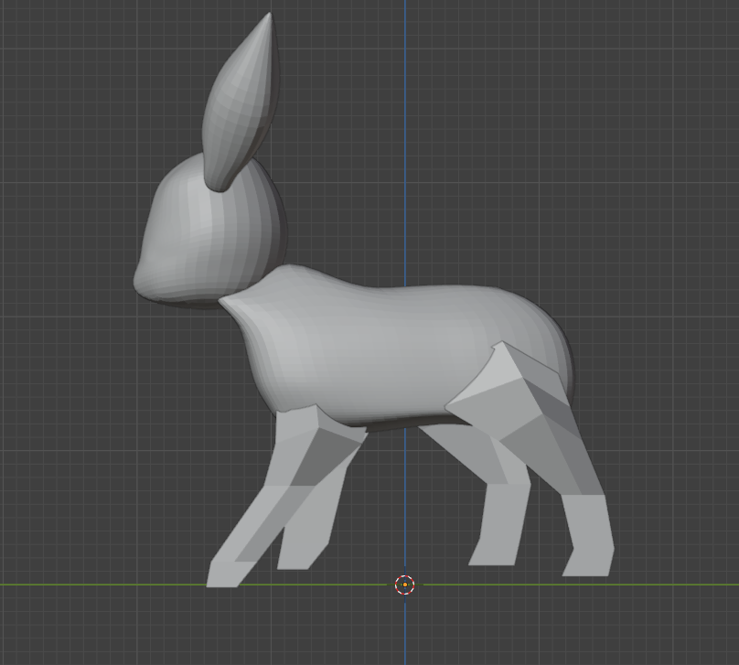Click the green axis line left of the feet
This screenshot has height=665, width=739.
tap(91, 585)
